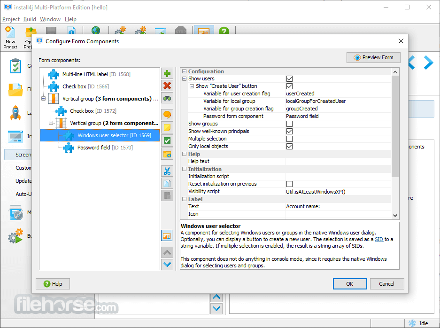
Task: Click the New Project toolbar icon
Action: click(x=10, y=38)
